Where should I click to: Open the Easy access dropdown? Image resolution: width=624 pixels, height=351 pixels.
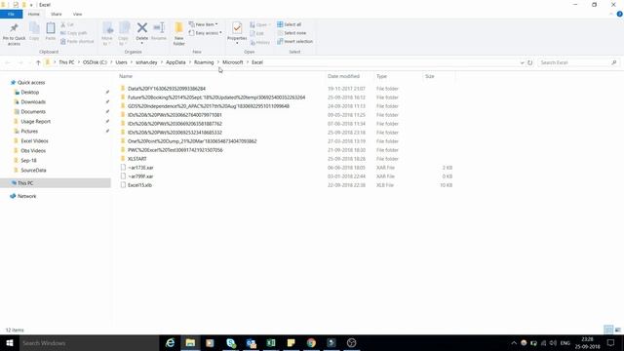(x=206, y=33)
